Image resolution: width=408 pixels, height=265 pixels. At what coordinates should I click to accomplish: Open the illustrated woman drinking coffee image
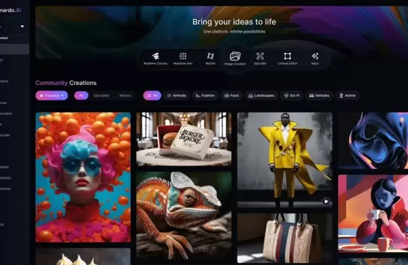click(x=373, y=213)
